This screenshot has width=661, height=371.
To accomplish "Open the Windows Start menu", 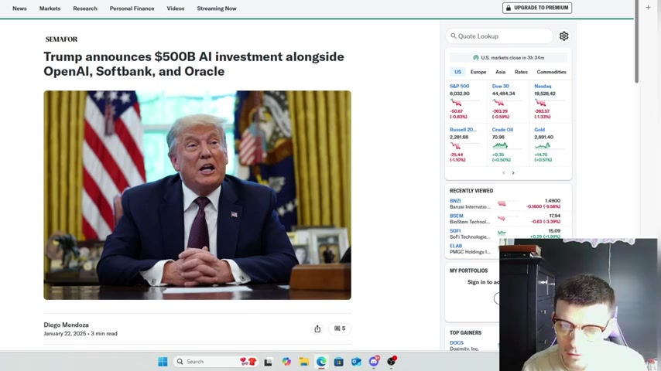I will coord(163,361).
